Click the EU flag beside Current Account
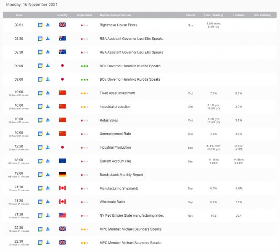The width and height of the screenshot is (280, 252). click(x=62, y=161)
